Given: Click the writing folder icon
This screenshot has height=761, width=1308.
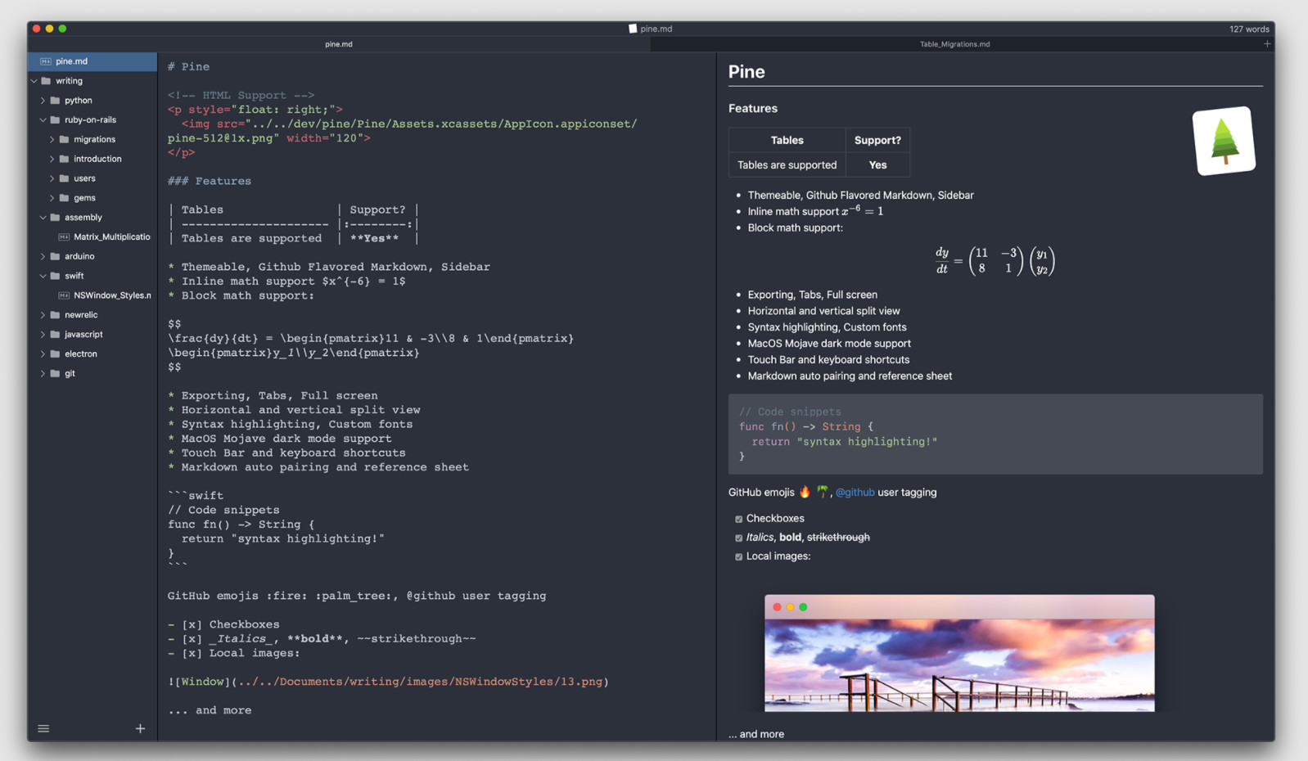Looking at the screenshot, I should coord(47,81).
